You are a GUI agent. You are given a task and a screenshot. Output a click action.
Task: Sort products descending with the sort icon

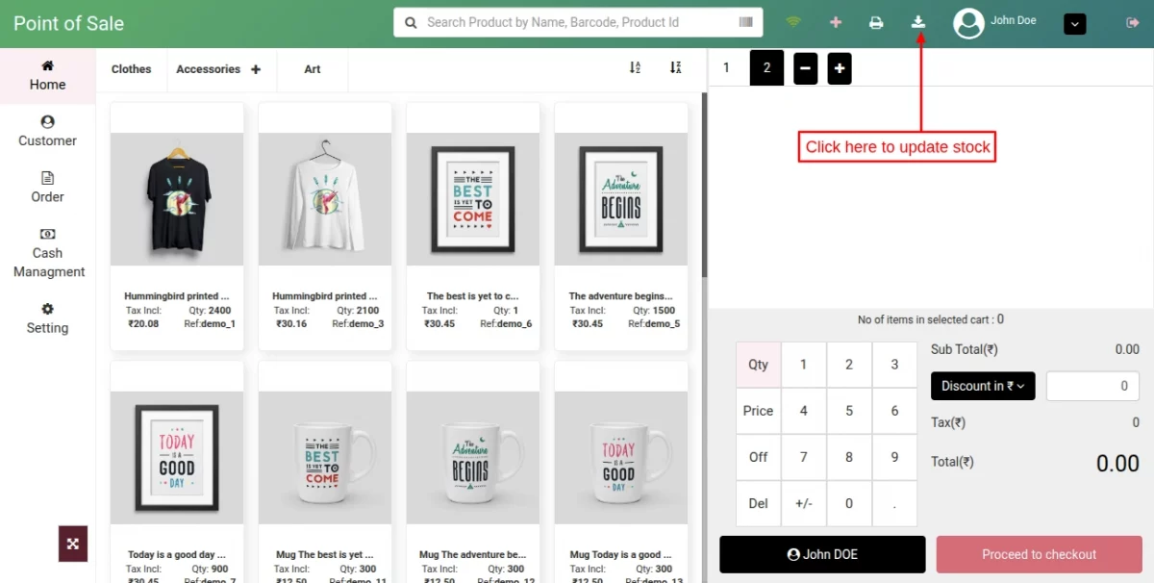click(676, 68)
